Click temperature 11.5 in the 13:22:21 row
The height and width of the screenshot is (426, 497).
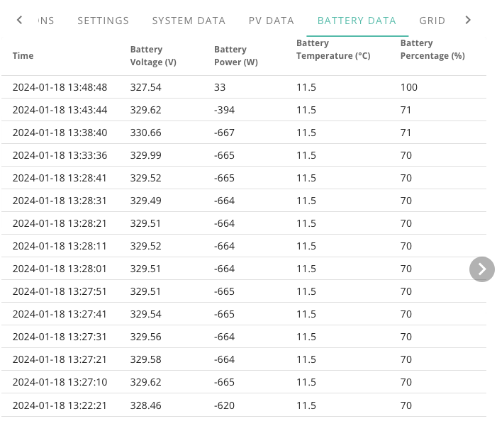coord(306,405)
